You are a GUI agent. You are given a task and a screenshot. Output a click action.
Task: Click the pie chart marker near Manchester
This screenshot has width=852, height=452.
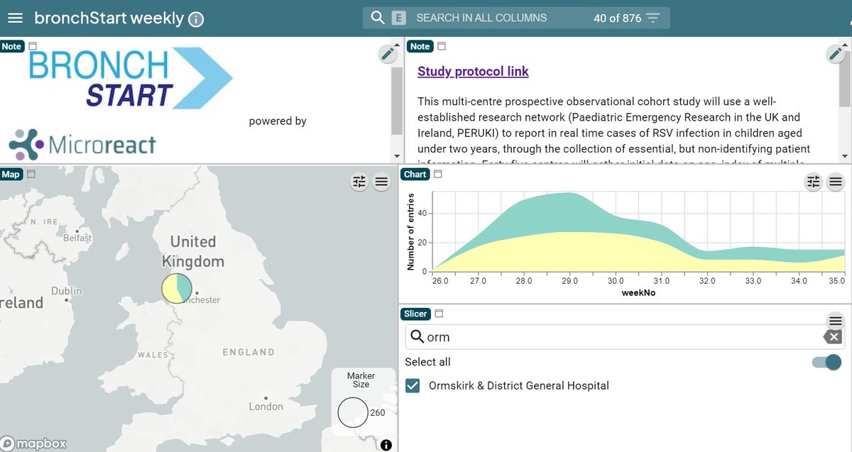click(x=177, y=288)
